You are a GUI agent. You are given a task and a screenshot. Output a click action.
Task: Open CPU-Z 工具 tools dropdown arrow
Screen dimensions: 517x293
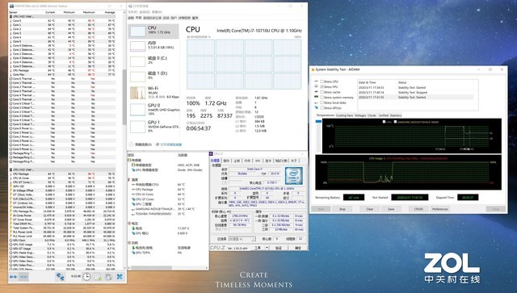tap(267, 248)
